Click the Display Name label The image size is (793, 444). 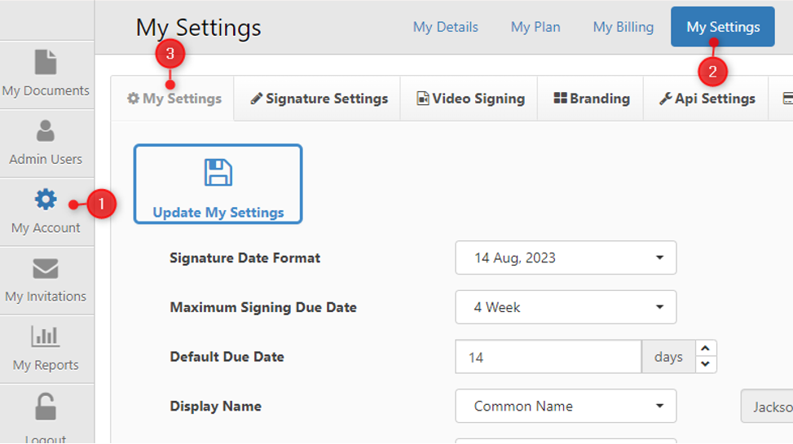[215, 406]
